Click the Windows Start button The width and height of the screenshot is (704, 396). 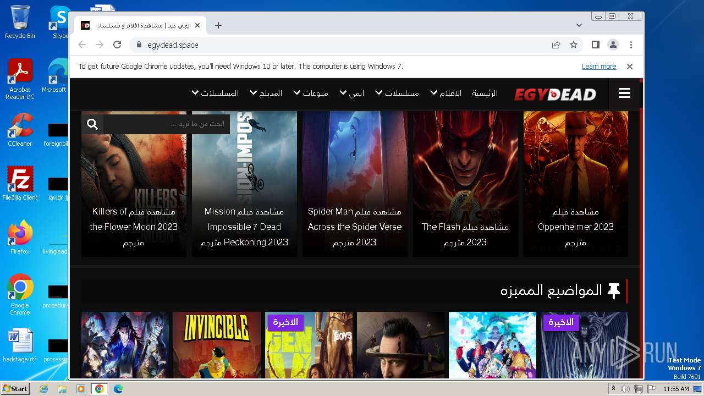click(x=15, y=388)
